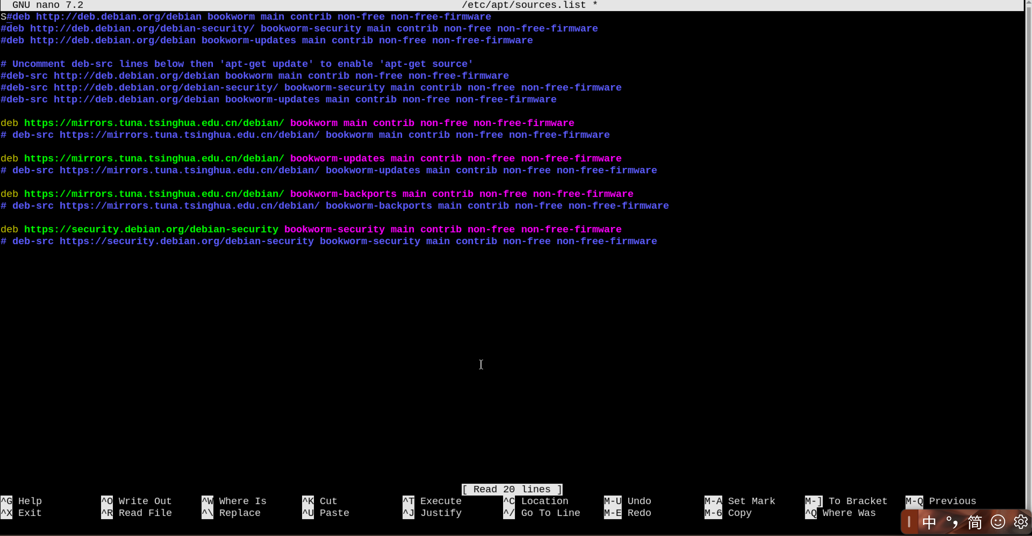Open the emoji picker smiley icon
The width and height of the screenshot is (1032, 536).
pyautogui.click(x=998, y=522)
